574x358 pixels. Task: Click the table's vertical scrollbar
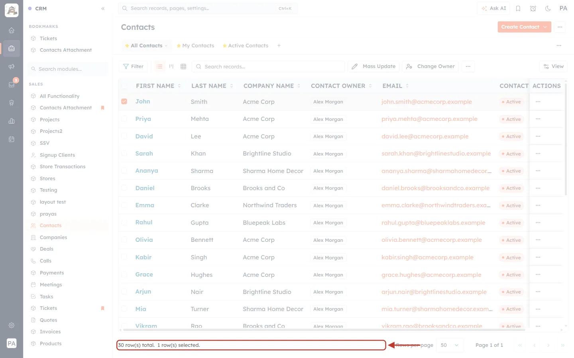tap(566, 139)
